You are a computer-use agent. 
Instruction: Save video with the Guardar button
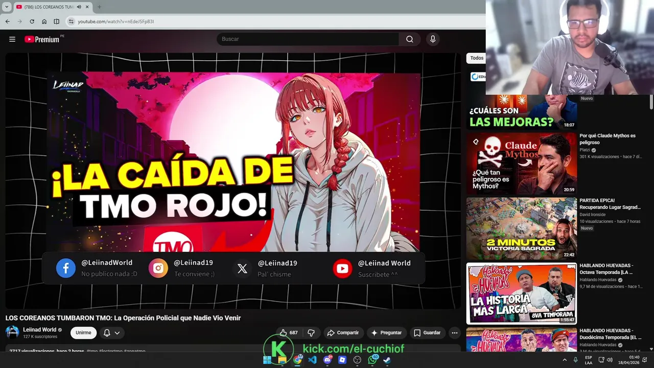point(427,333)
